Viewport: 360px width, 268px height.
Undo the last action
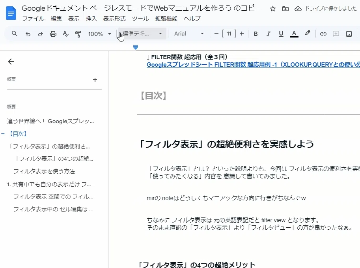[x=28, y=34]
